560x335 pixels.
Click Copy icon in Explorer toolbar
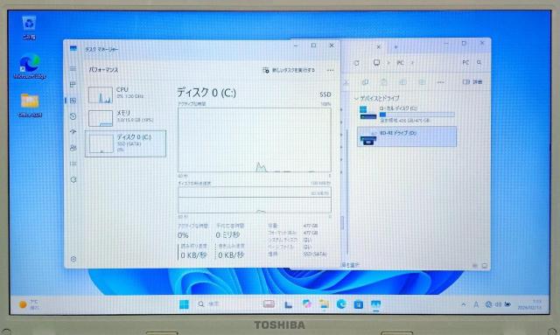[x=365, y=82]
